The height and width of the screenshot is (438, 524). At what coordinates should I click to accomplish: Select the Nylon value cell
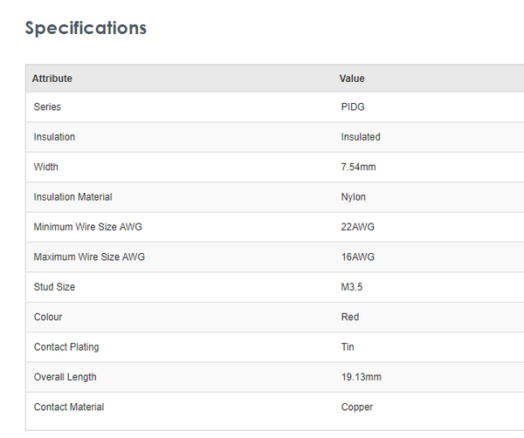[x=354, y=197]
